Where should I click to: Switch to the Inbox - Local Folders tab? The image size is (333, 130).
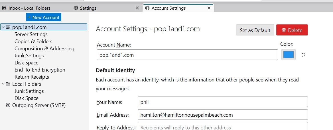click(29, 8)
